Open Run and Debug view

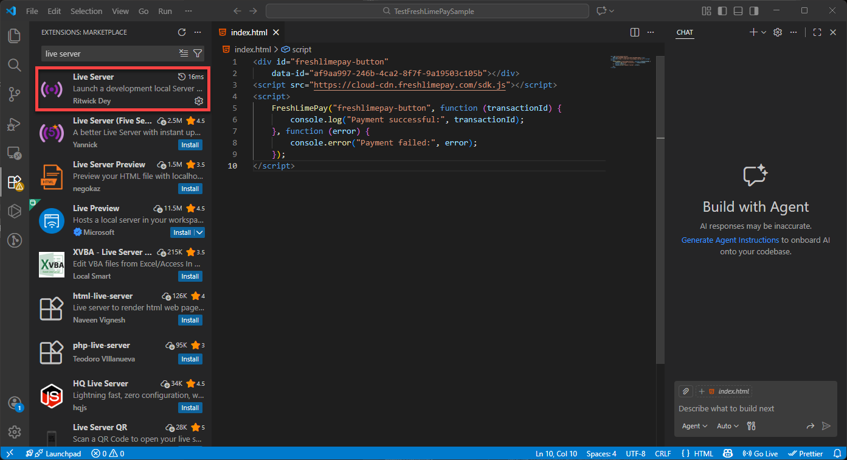pos(15,124)
